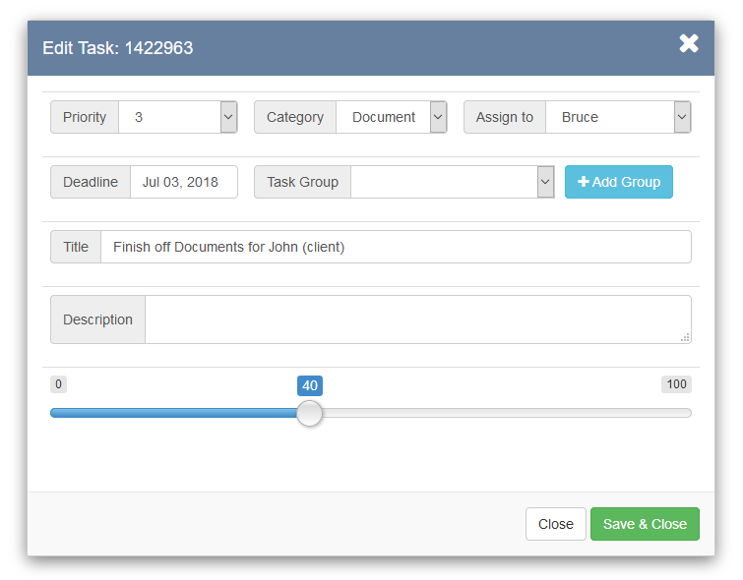Click the 100 maximum label

[x=676, y=384]
